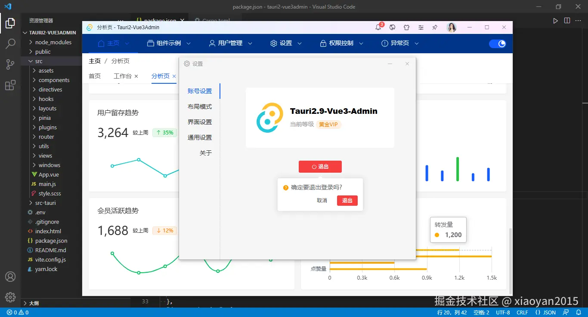Open the interface settings sliders icon
Screen dimensions: 588x317
click(421, 27)
